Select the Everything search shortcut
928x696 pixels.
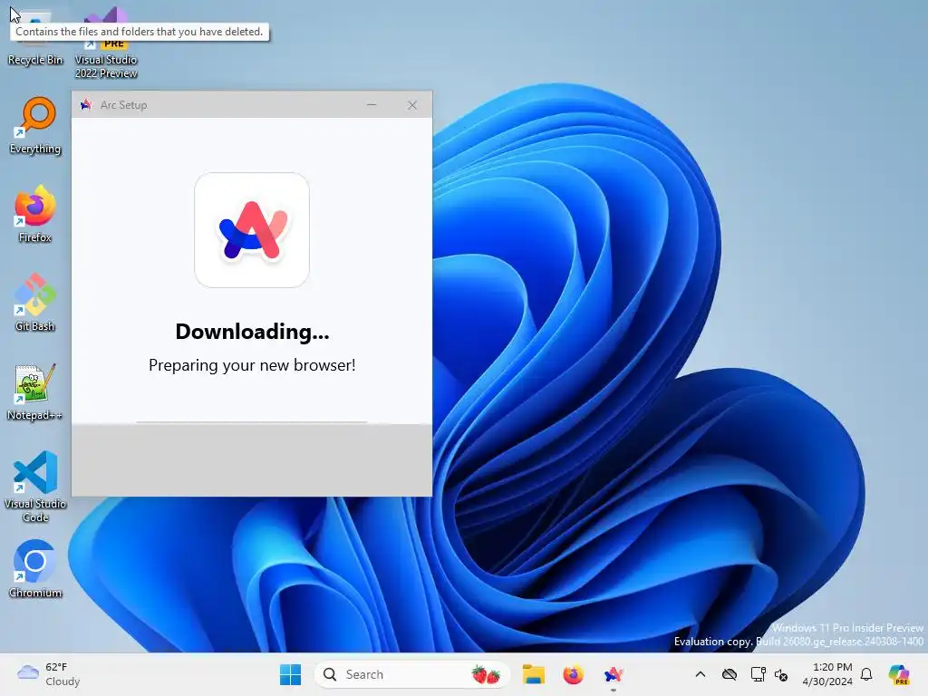[x=35, y=126]
